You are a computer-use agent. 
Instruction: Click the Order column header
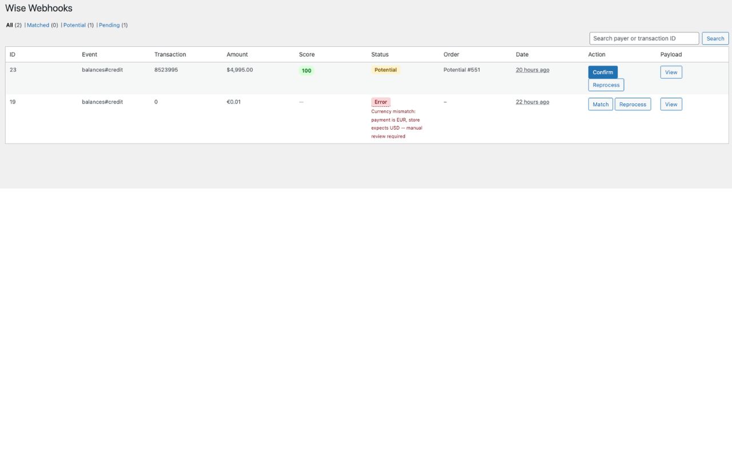point(451,55)
